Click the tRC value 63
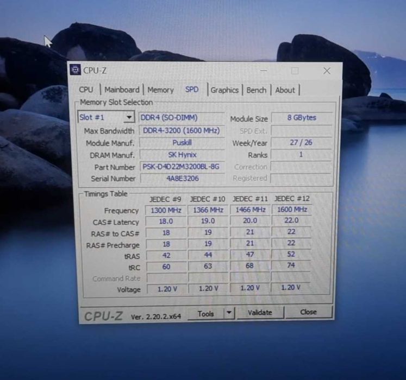The image size is (406, 380). point(208,266)
